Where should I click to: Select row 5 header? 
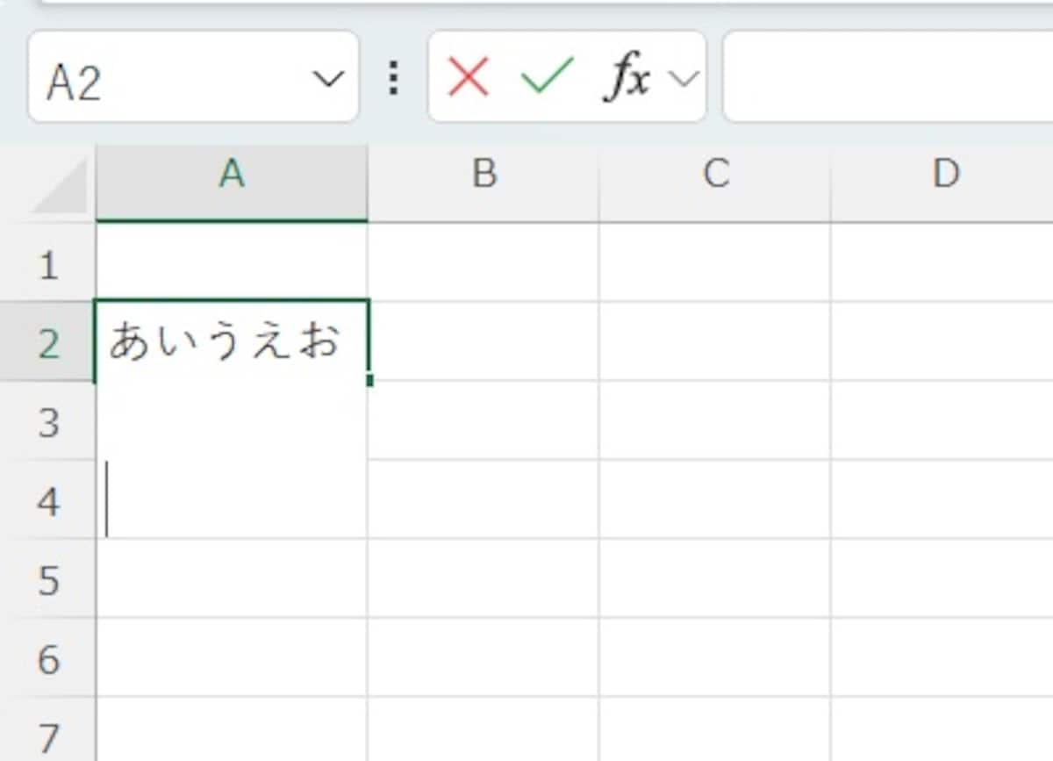48,579
